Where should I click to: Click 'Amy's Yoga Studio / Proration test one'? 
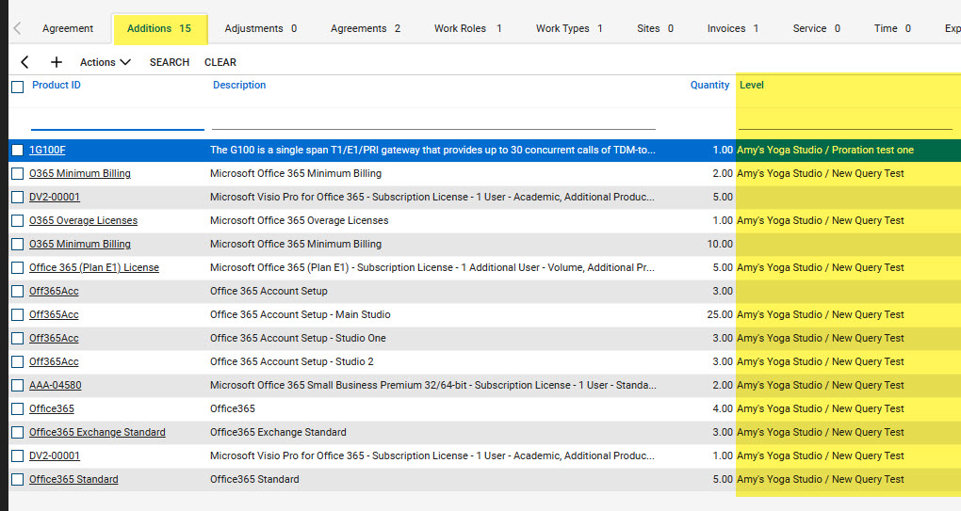click(x=825, y=150)
